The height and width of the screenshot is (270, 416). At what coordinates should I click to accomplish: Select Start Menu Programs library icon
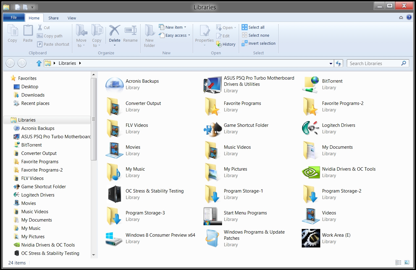tap(213, 216)
